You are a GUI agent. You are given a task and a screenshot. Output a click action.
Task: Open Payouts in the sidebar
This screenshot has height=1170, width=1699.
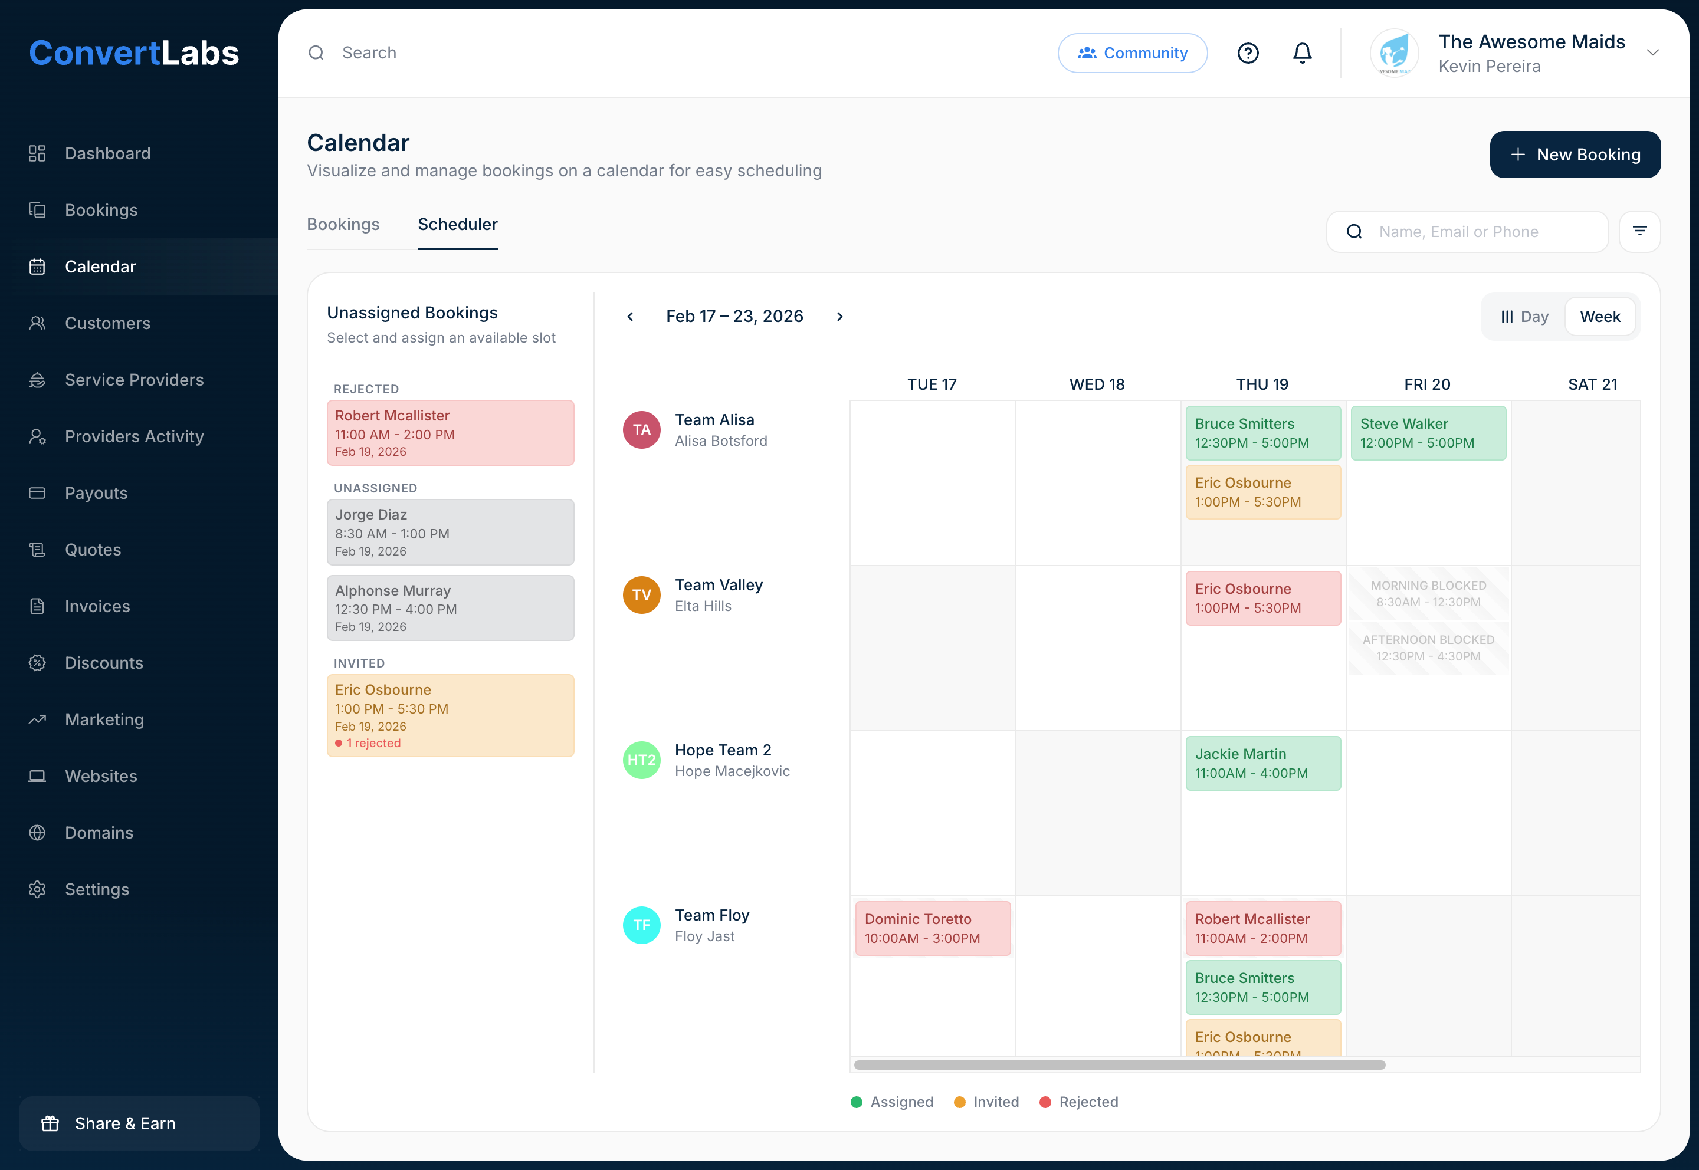[x=96, y=492]
